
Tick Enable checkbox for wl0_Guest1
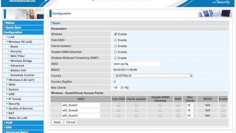(223, 105)
